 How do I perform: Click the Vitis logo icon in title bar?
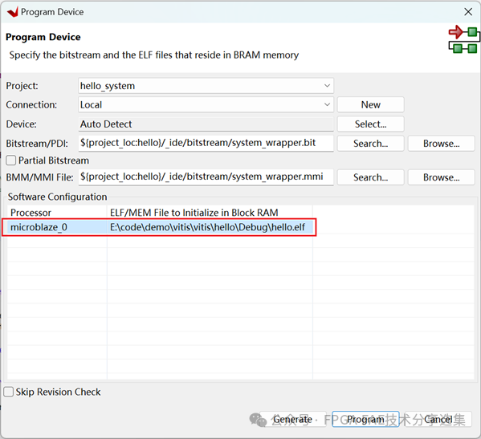(13, 12)
